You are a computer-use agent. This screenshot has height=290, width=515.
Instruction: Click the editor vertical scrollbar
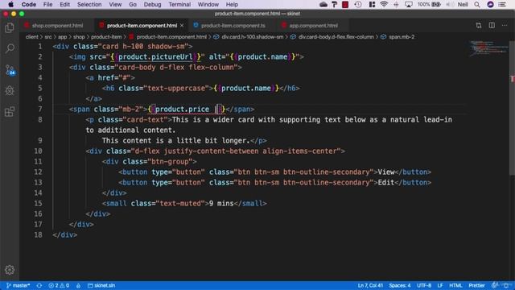coord(512,109)
